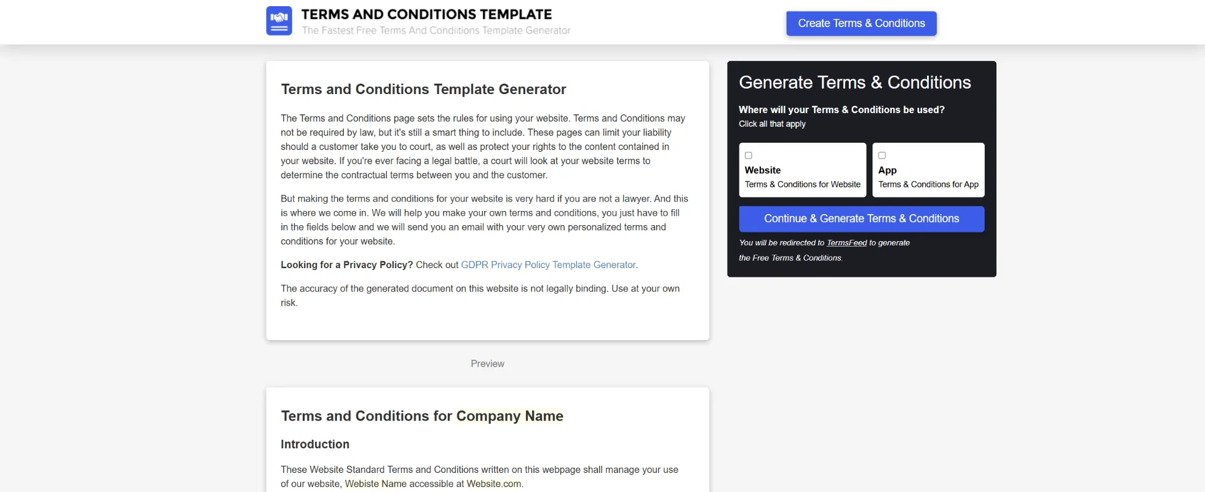Click the "Fastest Free" tagline under the title
This screenshot has height=492, width=1205.
click(435, 31)
